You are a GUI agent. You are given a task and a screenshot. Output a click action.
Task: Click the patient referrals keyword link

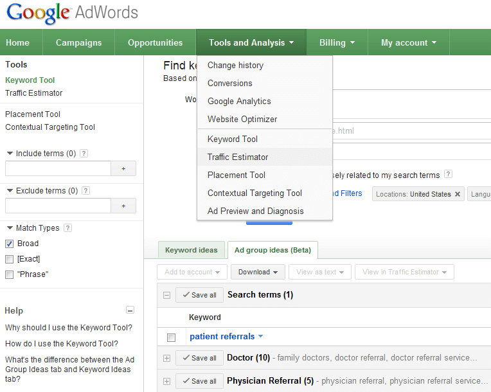click(x=222, y=336)
